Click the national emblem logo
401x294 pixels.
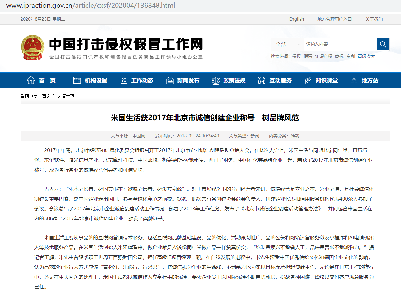pos(33,47)
